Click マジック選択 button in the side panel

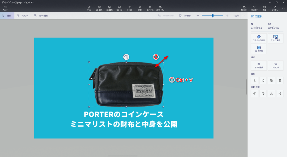[x=276, y=38]
